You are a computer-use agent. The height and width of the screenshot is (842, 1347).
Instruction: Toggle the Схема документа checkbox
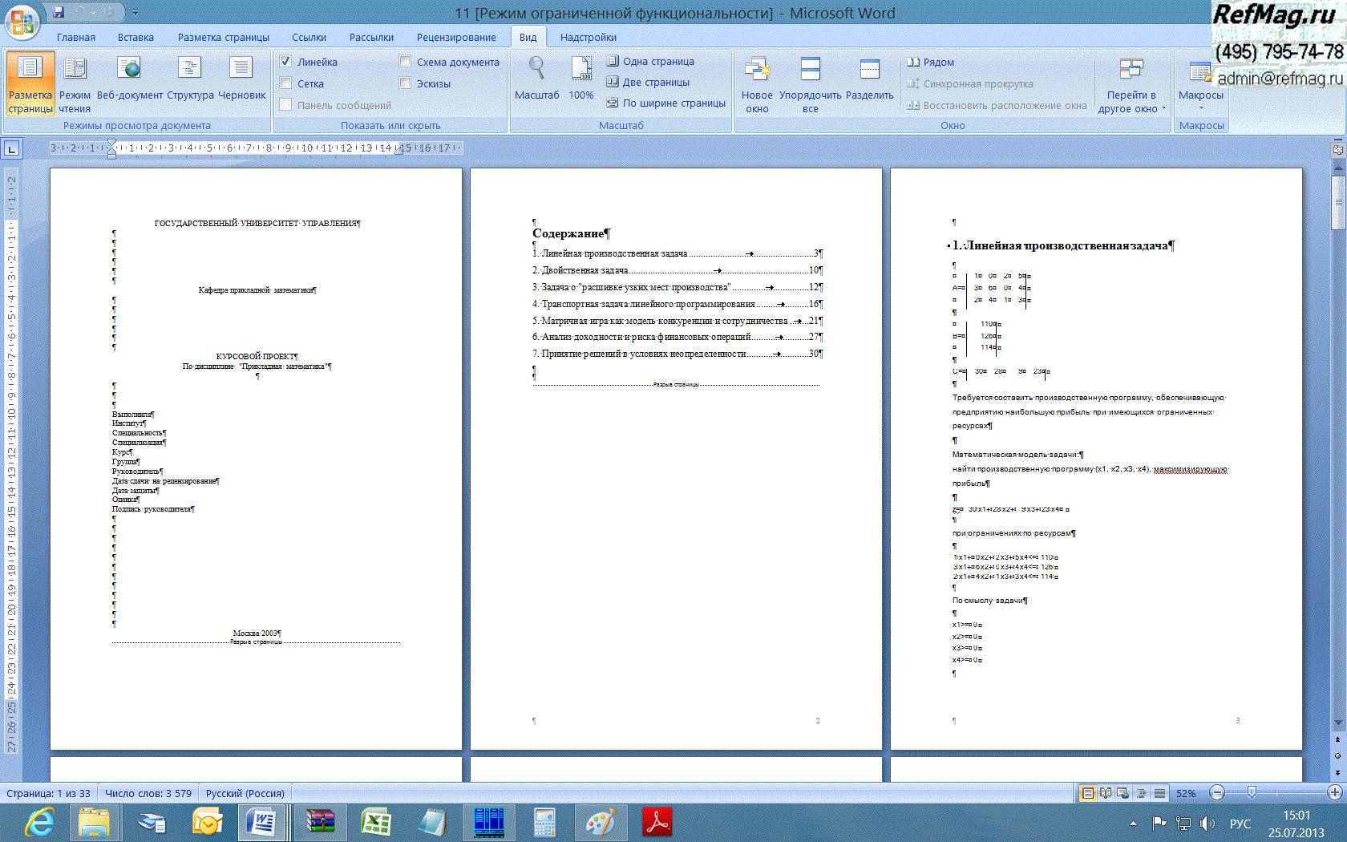point(405,62)
